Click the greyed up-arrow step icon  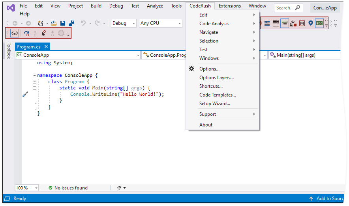[35, 33]
